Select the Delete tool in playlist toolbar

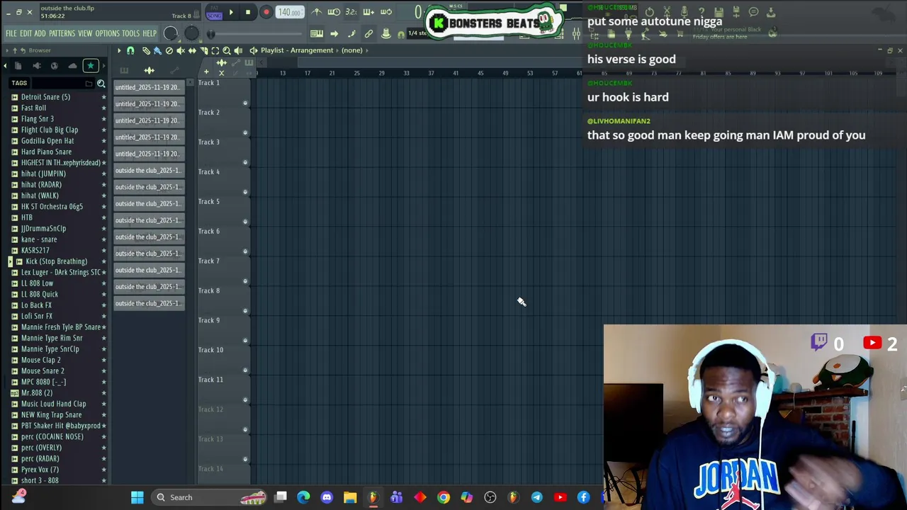(169, 50)
